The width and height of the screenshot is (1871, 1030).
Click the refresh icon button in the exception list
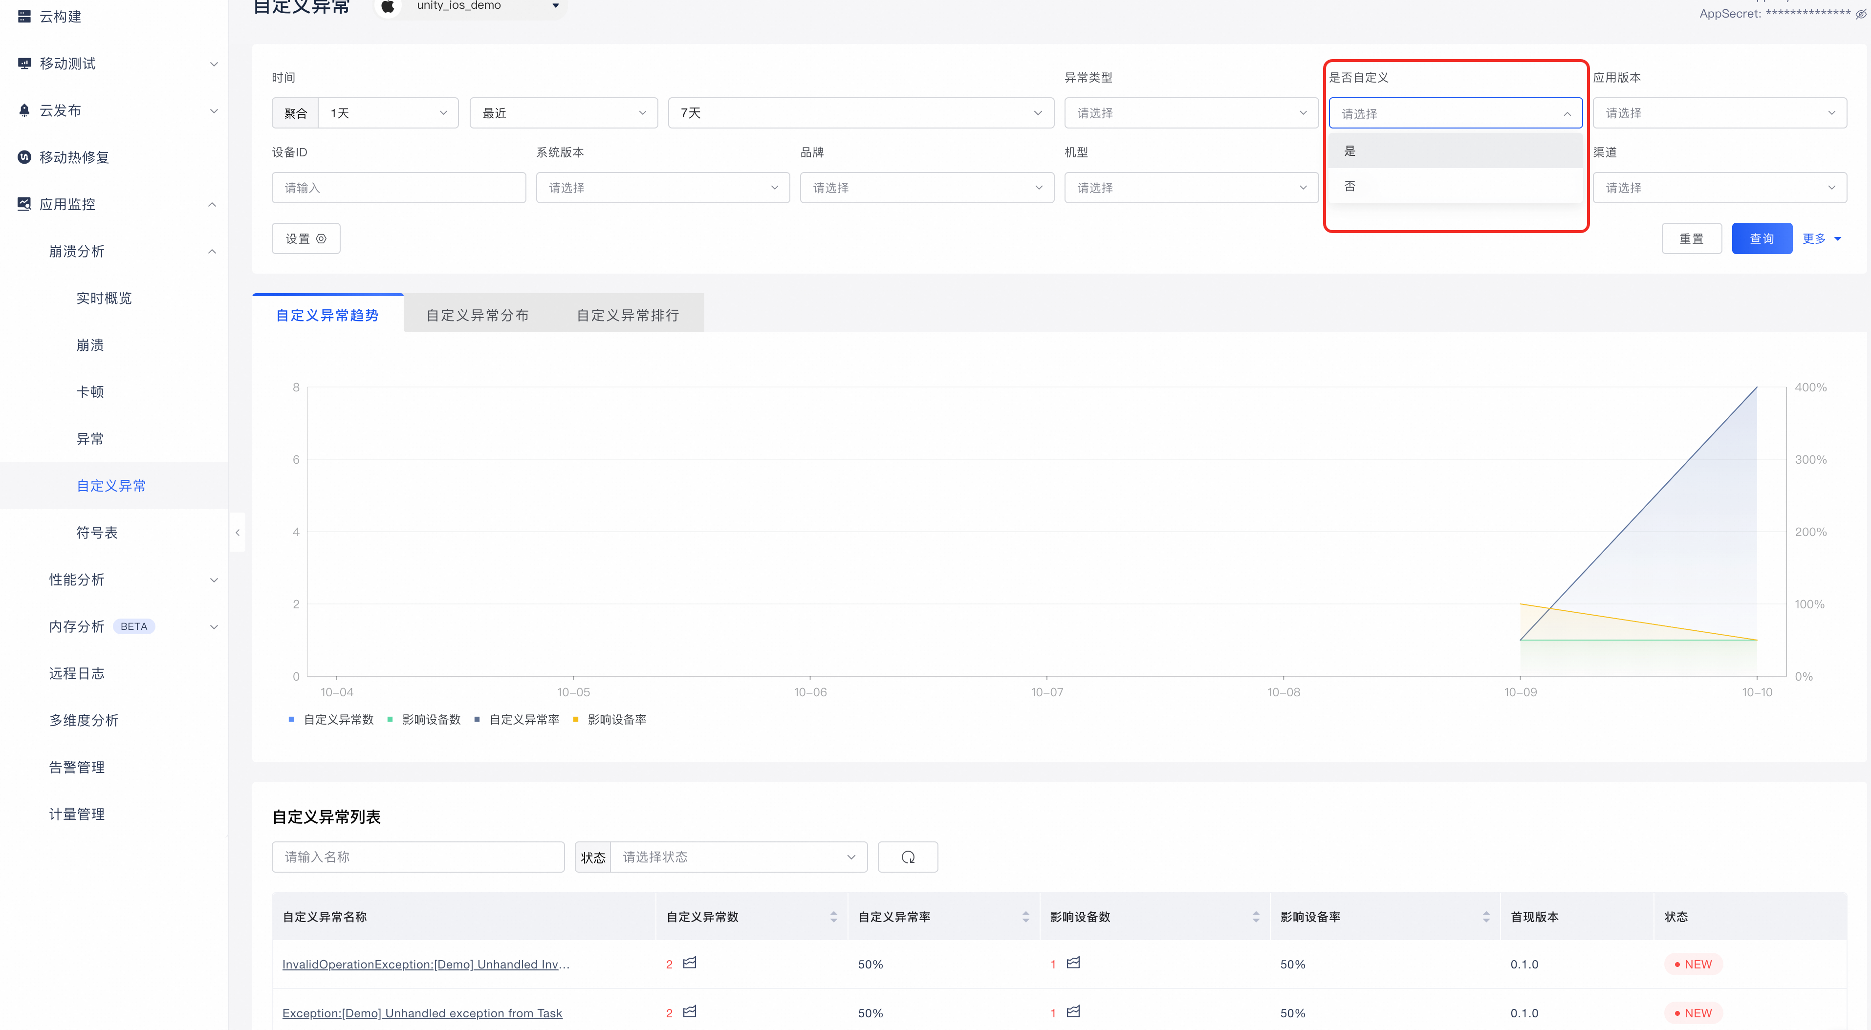click(x=907, y=857)
